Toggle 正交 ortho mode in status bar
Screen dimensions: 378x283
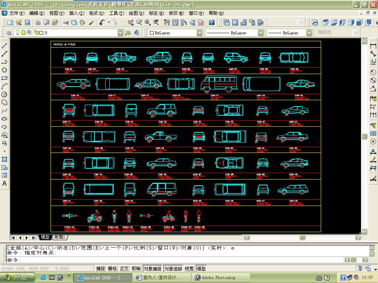124,269
